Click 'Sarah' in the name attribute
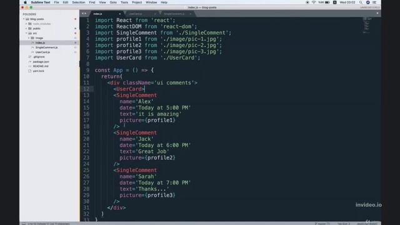400x225 pixels. [x=146, y=176]
